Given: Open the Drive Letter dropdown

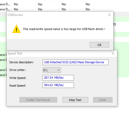Looking at the screenshot, I should click(52, 70).
